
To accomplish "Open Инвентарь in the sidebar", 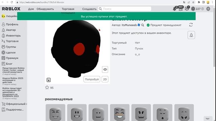I will tap(13, 36).
